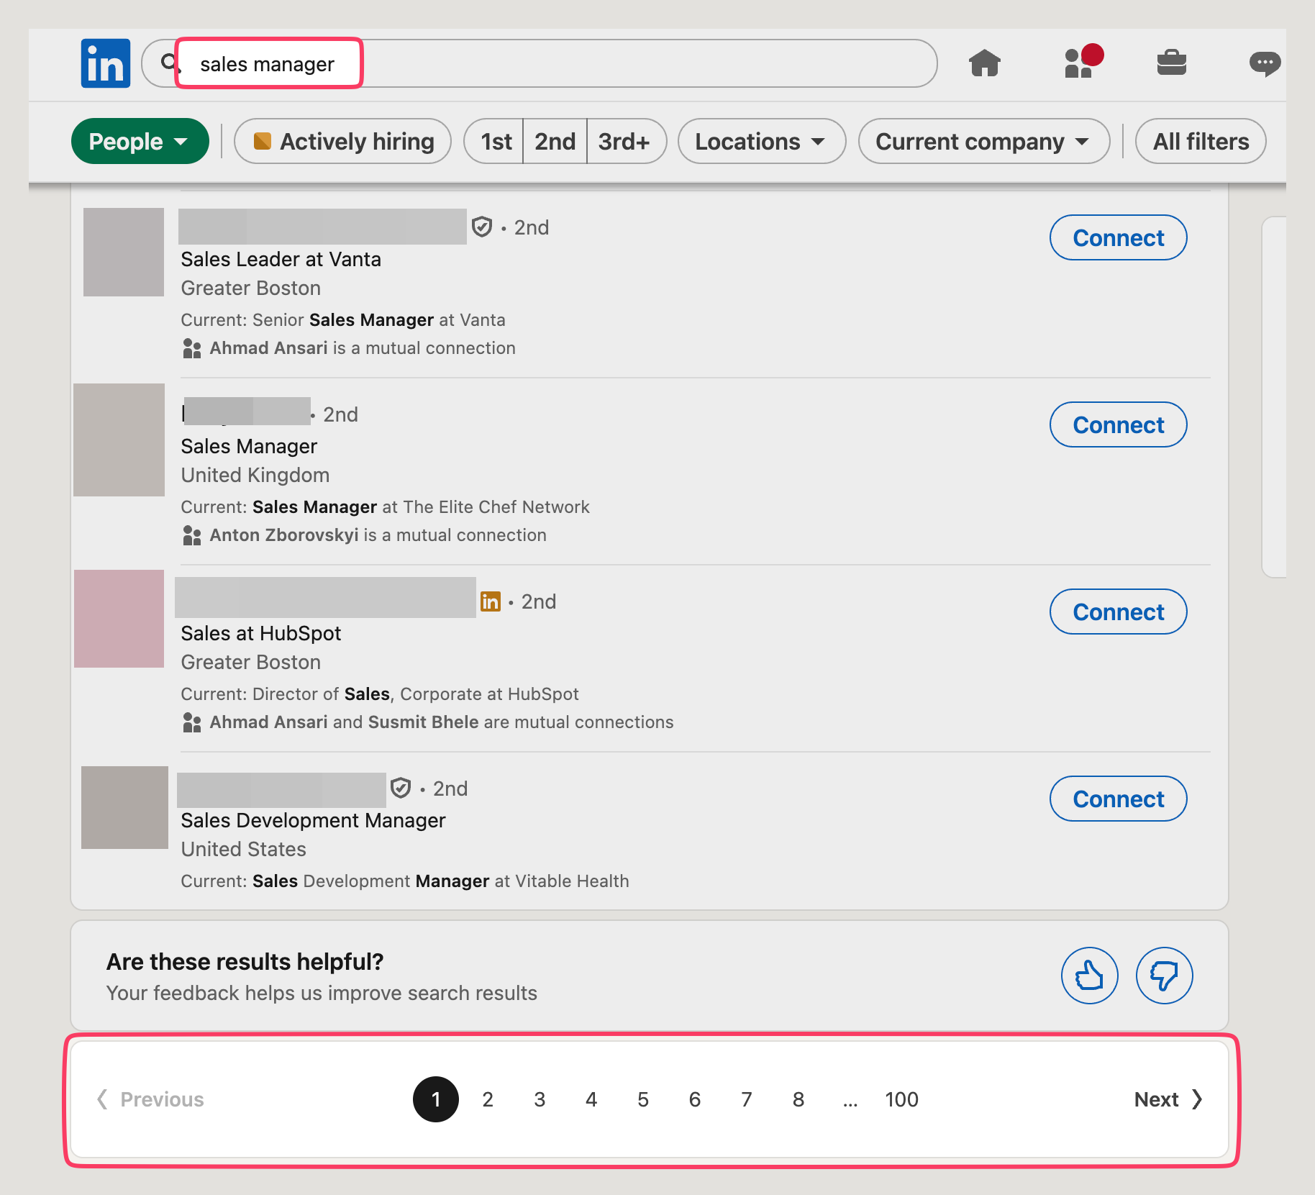This screenshot has height=1195, width=1315.
Task: Click mutual connections icon beside Ahmad Ansari and Susmit Bhele
Action: [x=191, y=722]
